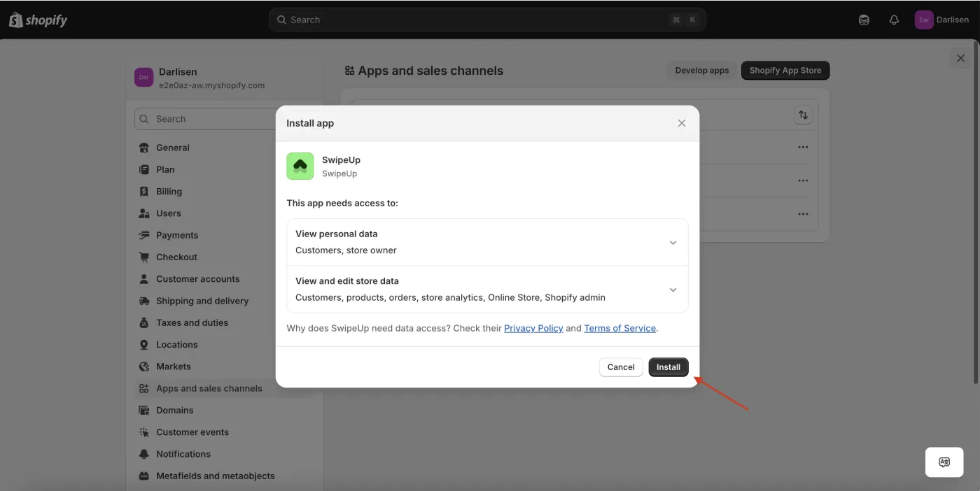
Task: Click the Develop apps button
Action: coord(701,70)
